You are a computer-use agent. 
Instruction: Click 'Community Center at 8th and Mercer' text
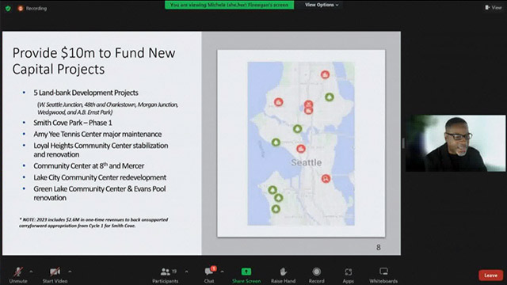click(89, 165)
